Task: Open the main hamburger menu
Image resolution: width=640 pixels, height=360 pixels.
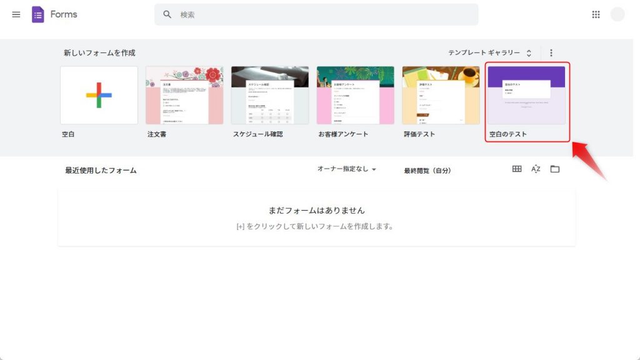Action: 16,15
